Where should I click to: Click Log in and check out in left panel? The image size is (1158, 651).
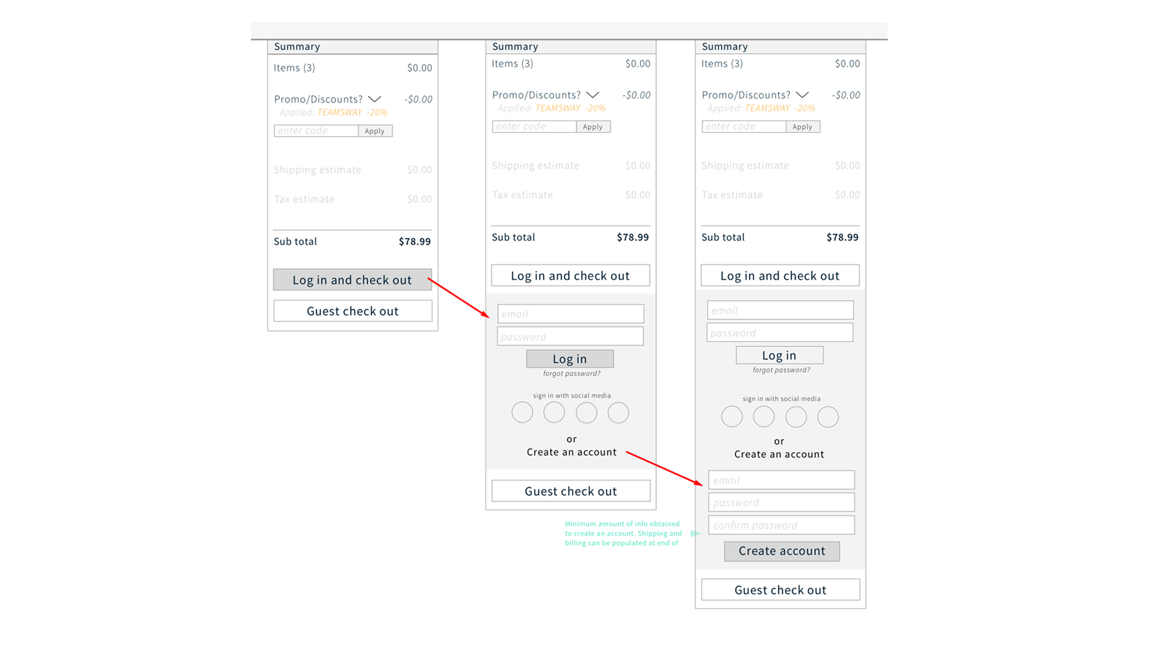352,280
